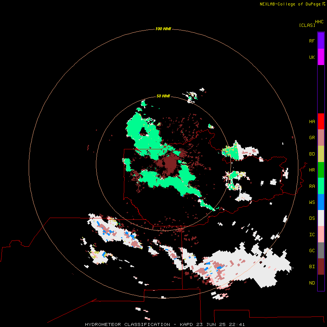Select the GC gray legend swatch
This screenshot has height=327, width=327.
[x=321, y=250]
